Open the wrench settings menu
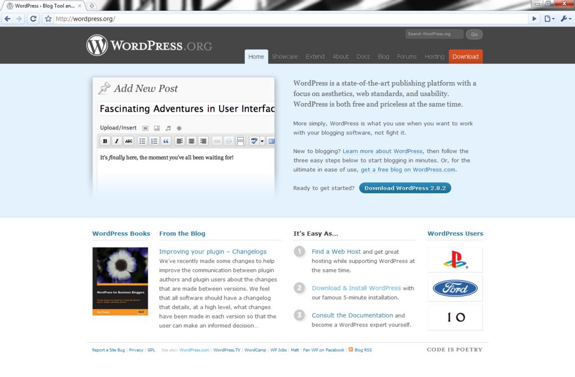The image size is (575, 377). coord(565,19)
